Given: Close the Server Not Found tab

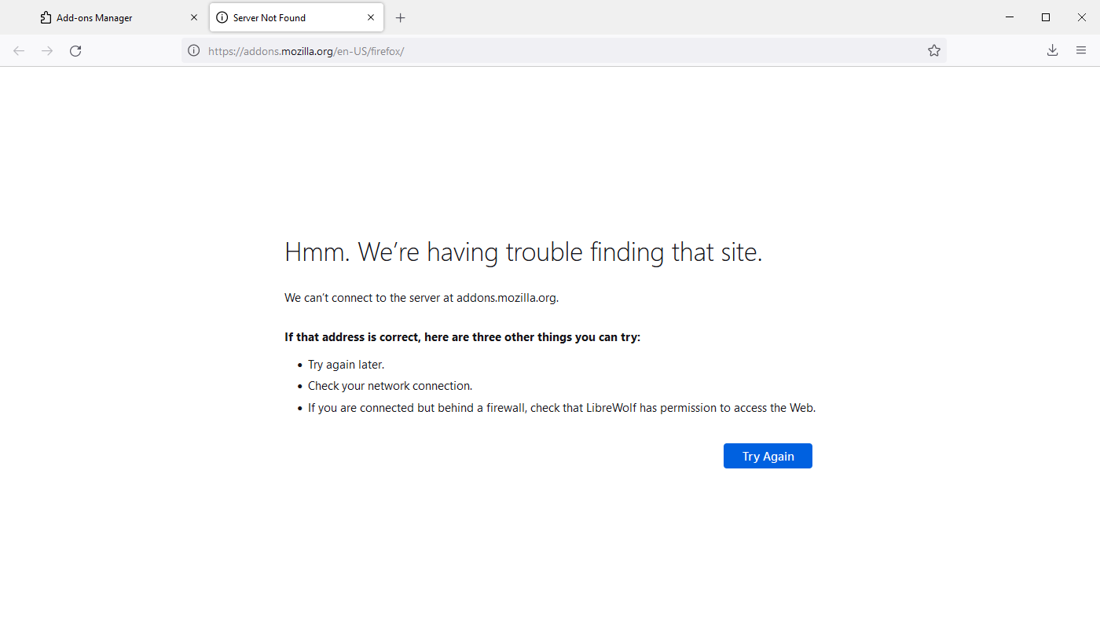Looking at the screenshot, I should 371,17.
